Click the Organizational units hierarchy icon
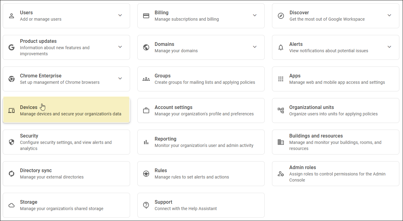403x221 pixels. [x=281, y=110]
